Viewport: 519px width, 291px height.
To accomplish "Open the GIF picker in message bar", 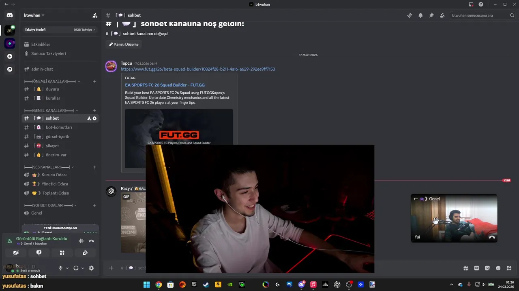I will pyautogui.click(x=476, y=268).
